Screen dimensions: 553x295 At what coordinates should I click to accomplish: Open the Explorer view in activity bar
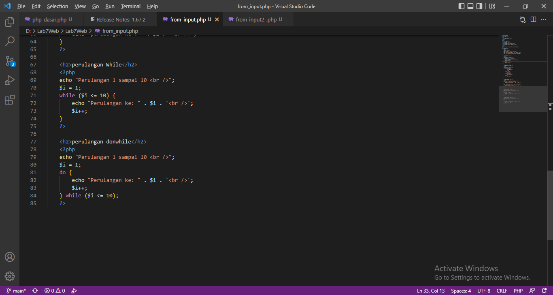pos(10,21)
